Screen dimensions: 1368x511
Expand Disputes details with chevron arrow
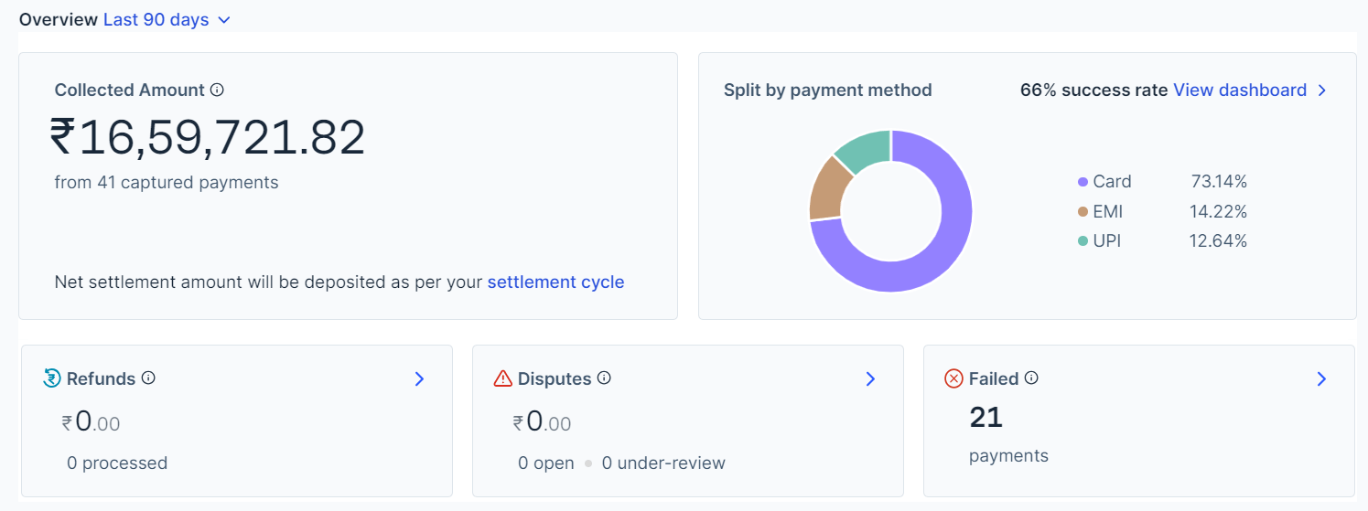tap(870, 378)
